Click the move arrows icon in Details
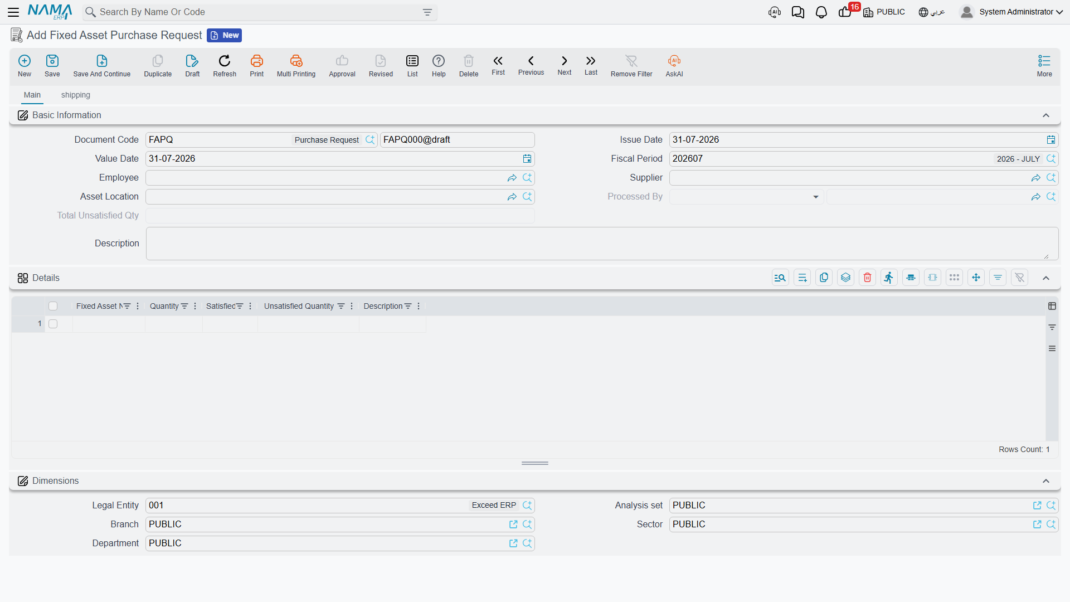Image resolution: width=1070 pixels, height=602 pixels. pyautogui.click(x=976, y=278)
